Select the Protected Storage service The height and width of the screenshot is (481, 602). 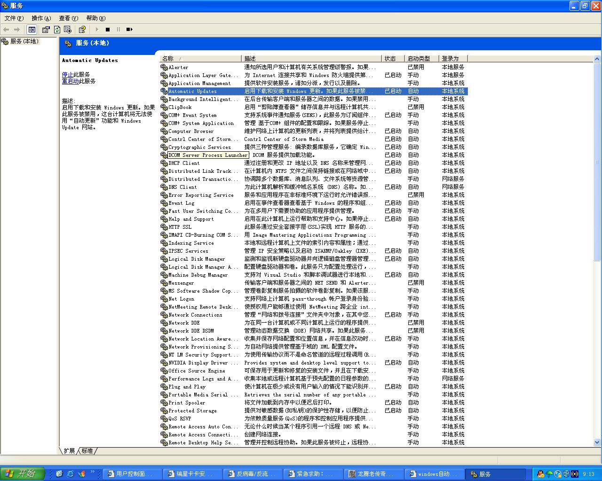314,411
